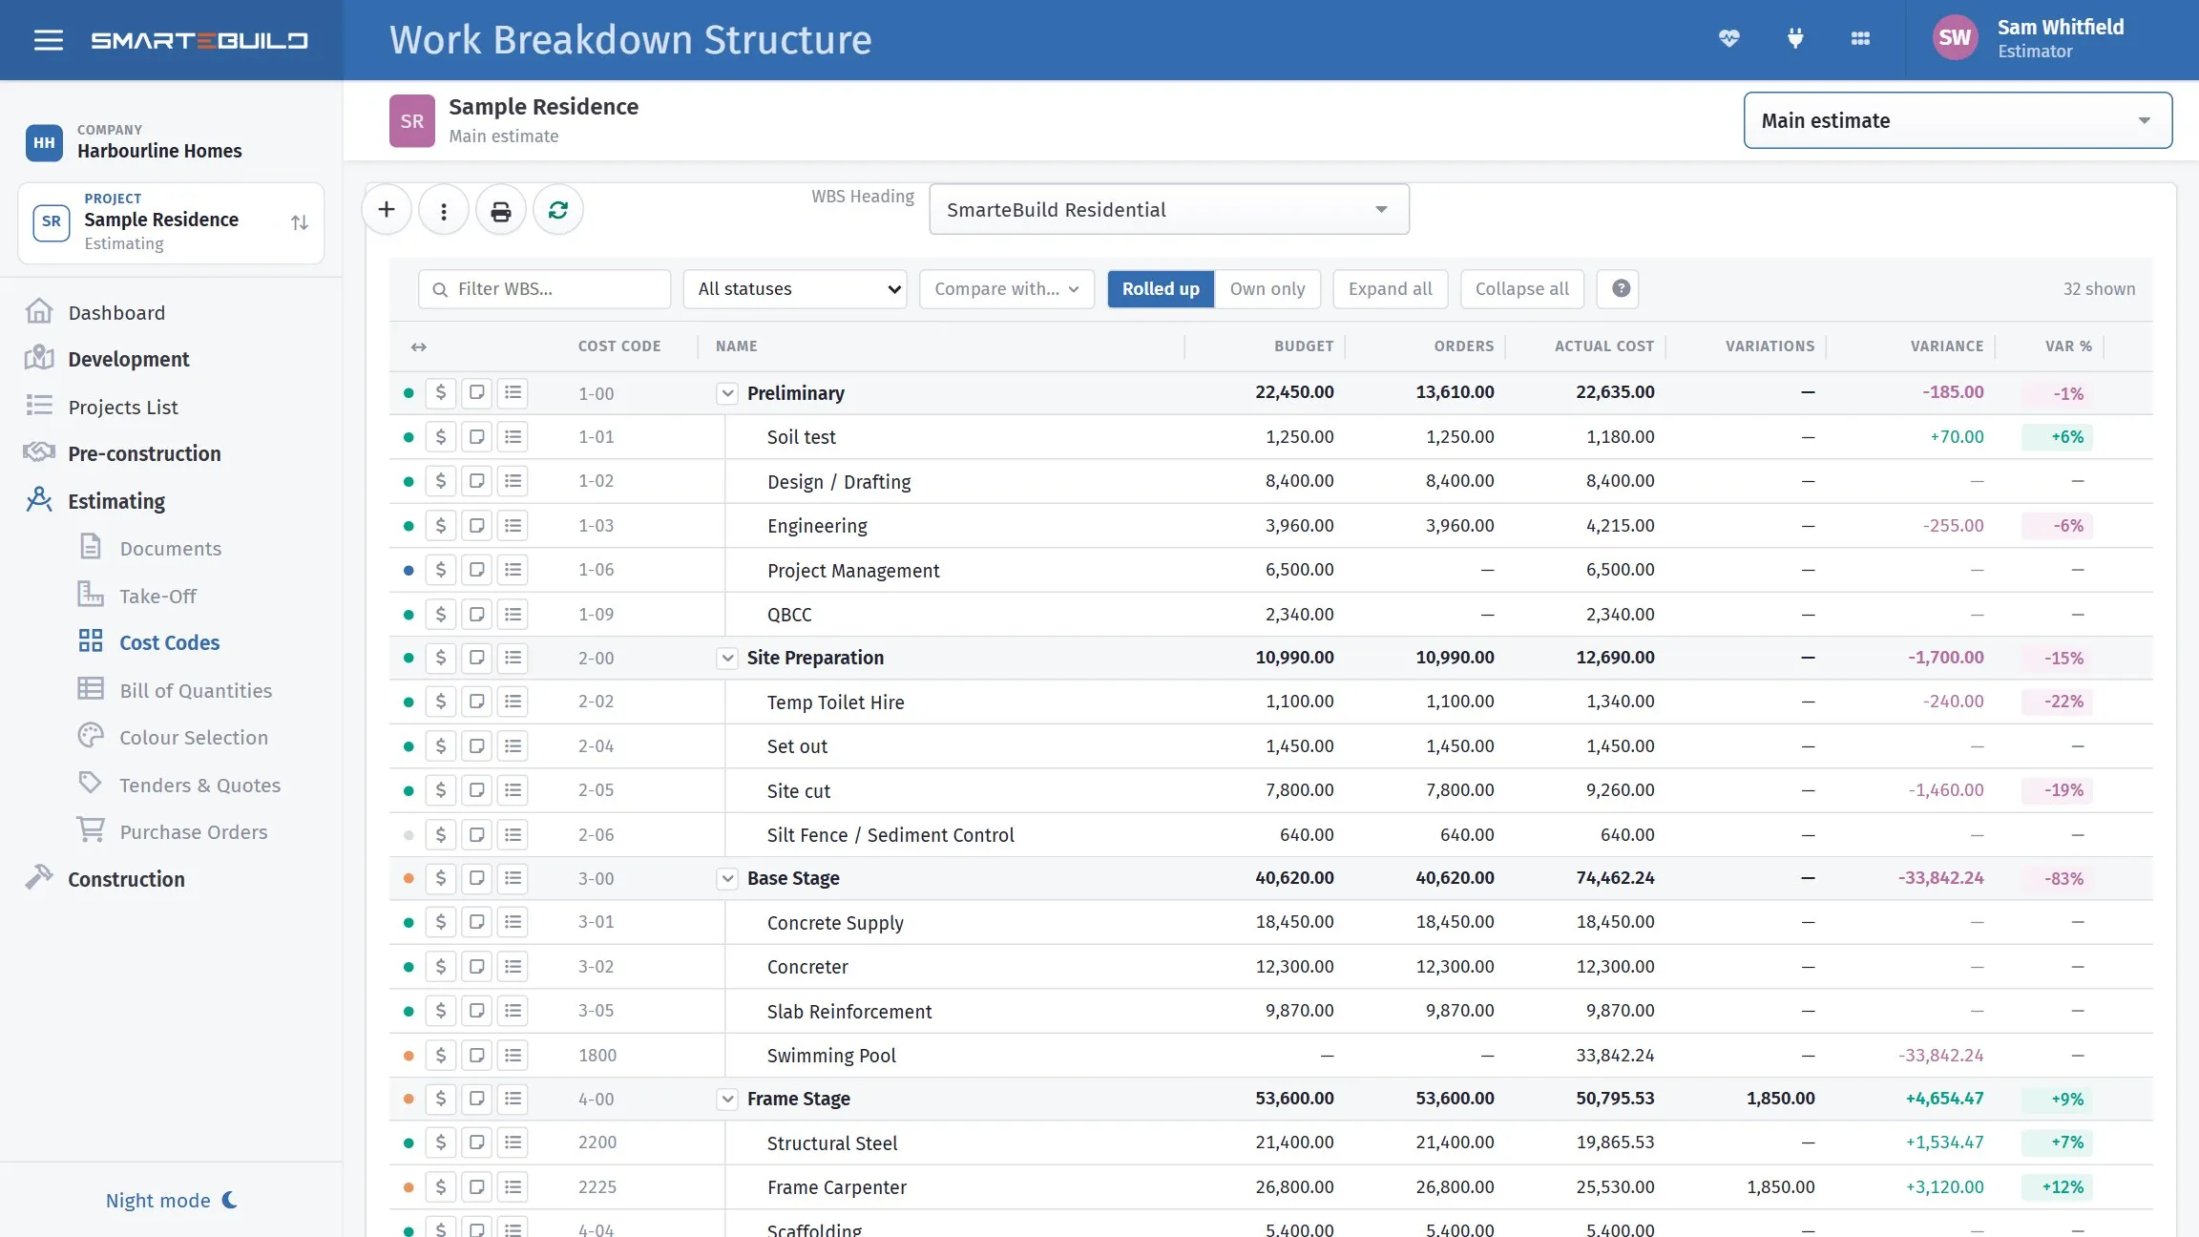Toggle Night mode
This screenshot has height=1237, width=2199.
pos(172,1200)
